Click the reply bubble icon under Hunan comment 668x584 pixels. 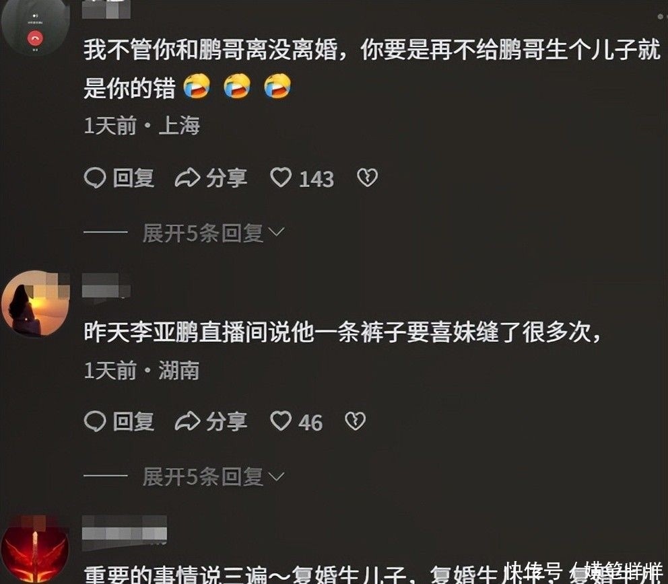coord(95,421)
